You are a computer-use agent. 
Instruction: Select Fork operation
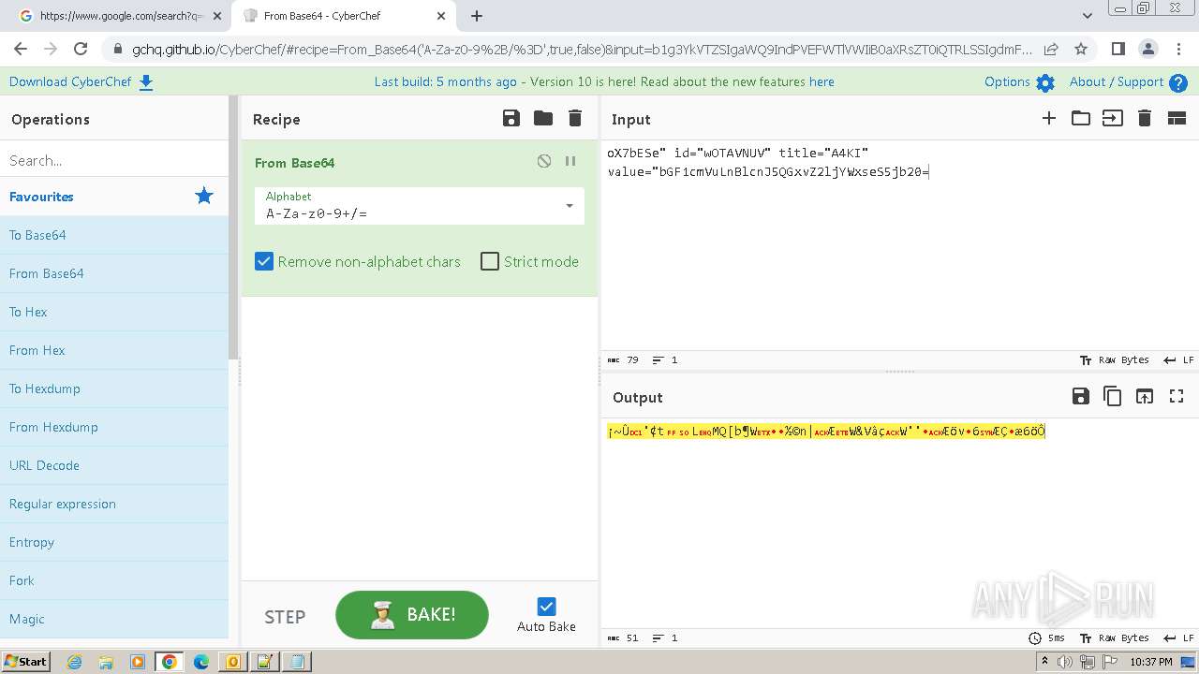pyautogui.click(x=114, y=580)
